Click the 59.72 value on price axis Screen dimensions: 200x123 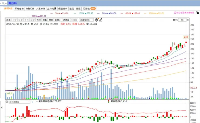[194, 88]
